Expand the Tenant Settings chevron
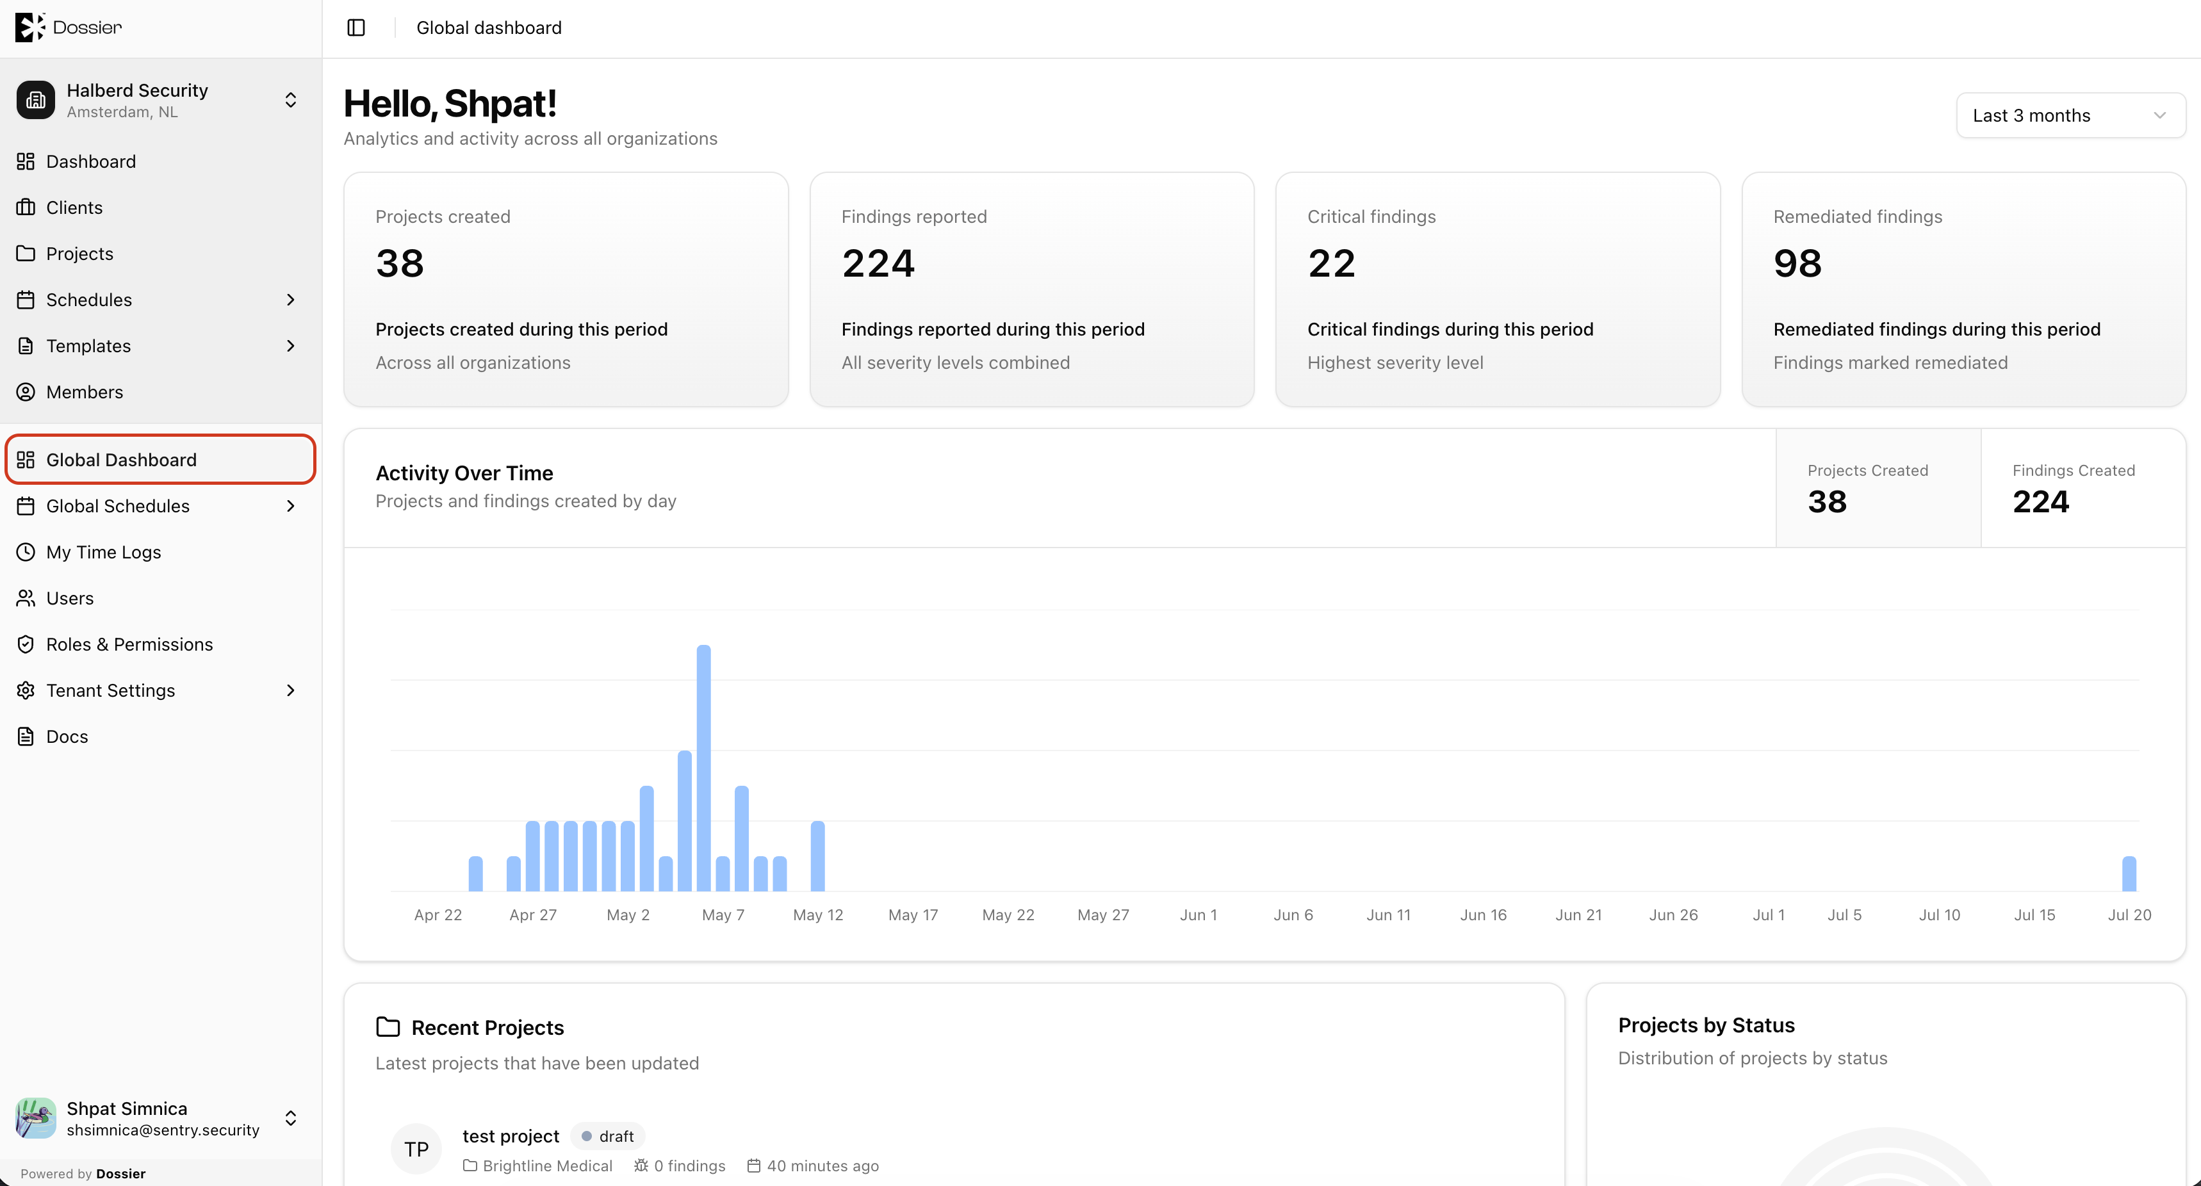Viewport: 2201px width, 1186px height. tap(291, 690)
